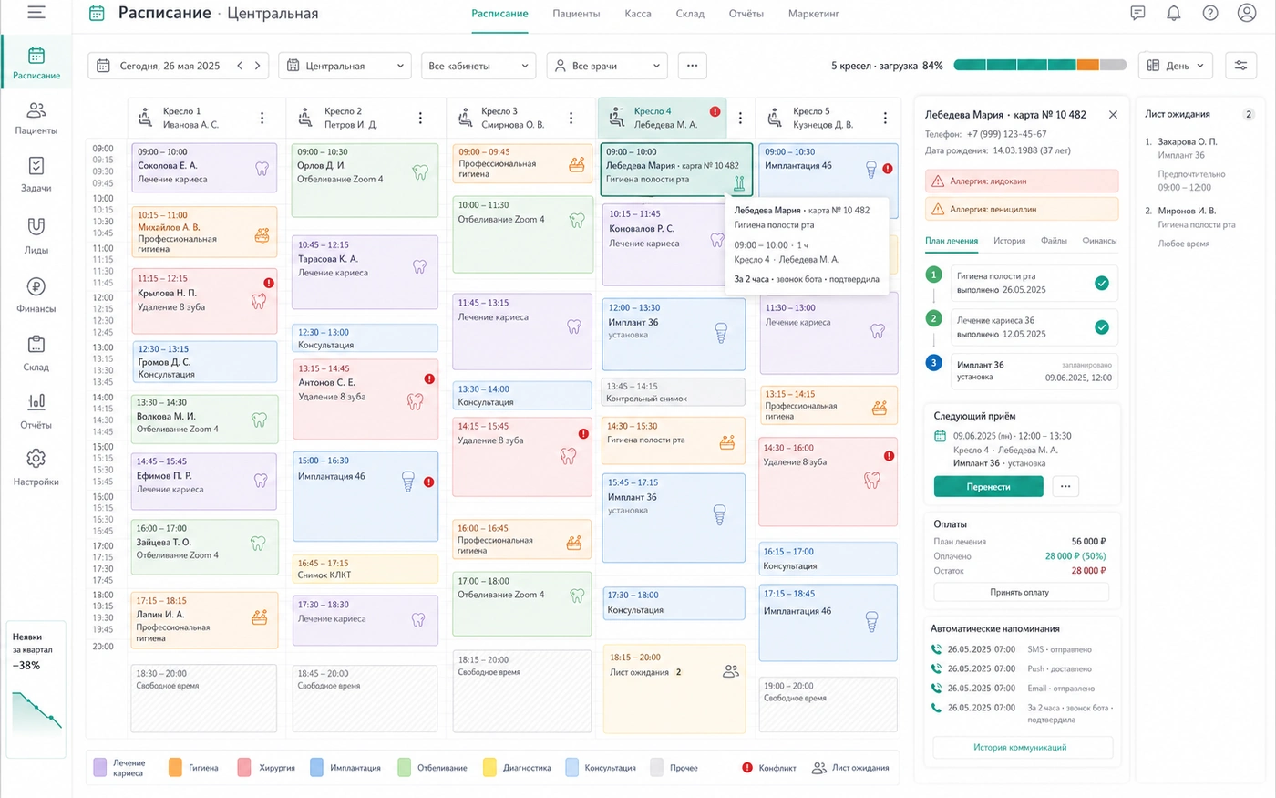Screen dimensions: 1276x798
Task: Go to Пациенты in the sidebar
Action: 36,119
